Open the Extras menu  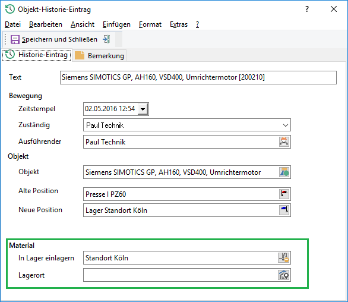179,24
